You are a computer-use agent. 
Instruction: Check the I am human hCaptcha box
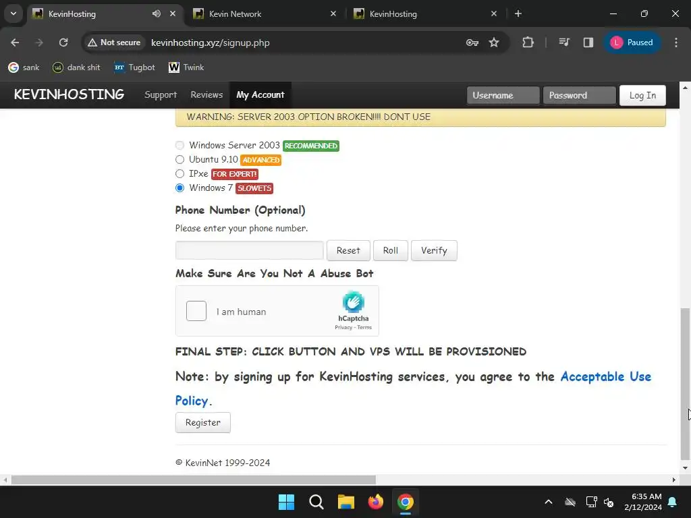(x=196, y=311)
